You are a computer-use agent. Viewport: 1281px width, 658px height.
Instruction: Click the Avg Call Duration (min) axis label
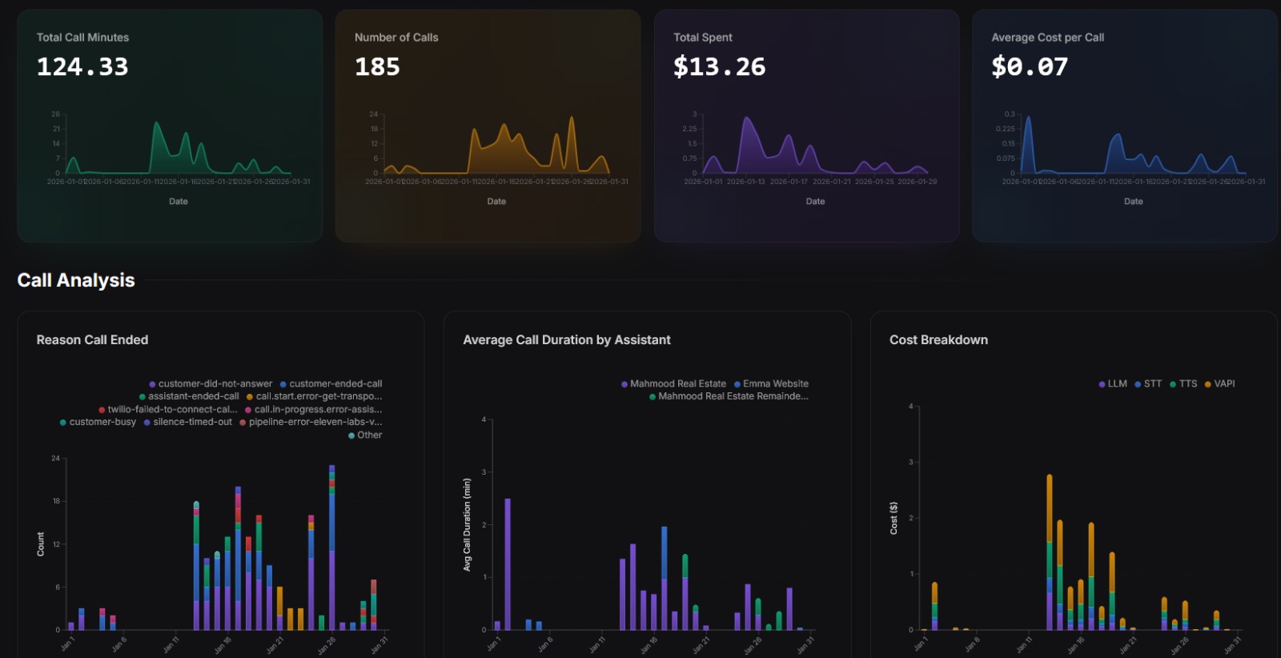pos(468,524)
